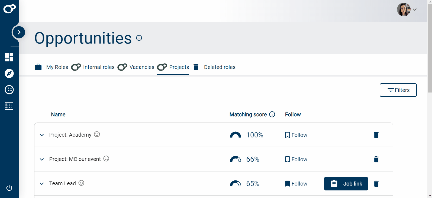This screenshot has width=432, height=198.
Task: Click info icon beside Opportunities title
Action: pyautogui.click(x=139, y=38)
